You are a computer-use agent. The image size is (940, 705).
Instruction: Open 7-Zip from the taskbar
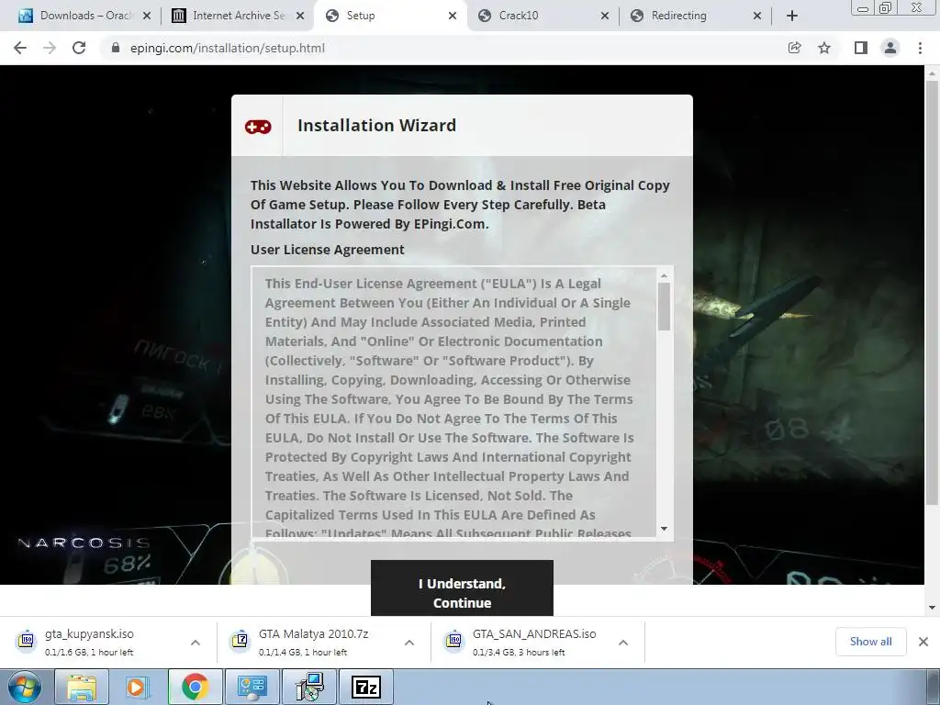366,687
